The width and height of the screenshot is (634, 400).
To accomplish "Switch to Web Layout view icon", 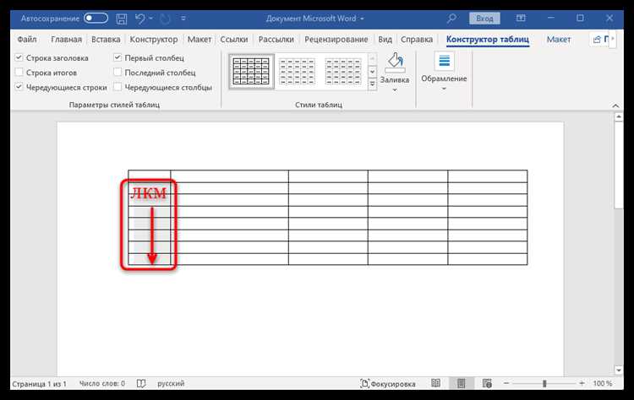I will click(487, 383).
